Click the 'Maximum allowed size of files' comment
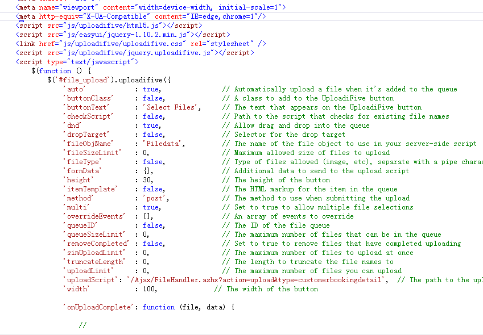The width and height of the screenshot is (483, 335). (306, 153)
